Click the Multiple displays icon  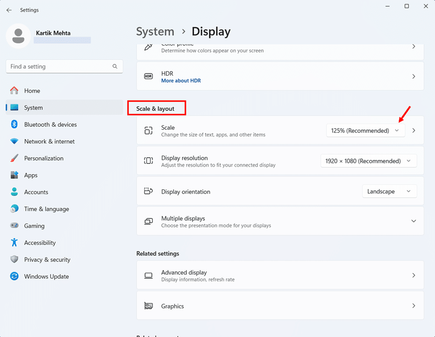click(149, 221)
